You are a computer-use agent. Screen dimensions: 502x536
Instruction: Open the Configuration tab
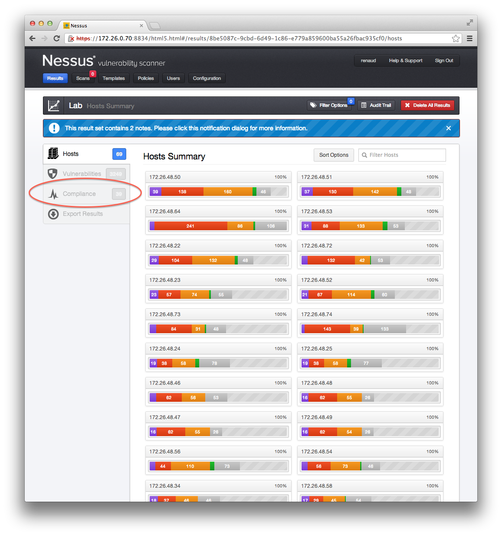pos(207,78)
